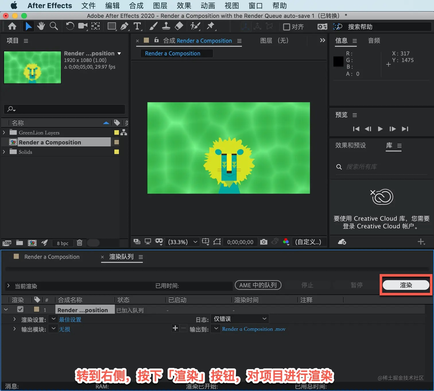The height and width of the screenshot is (391, 434).
Task: Select the Brush tool
Action: (153, 26)
